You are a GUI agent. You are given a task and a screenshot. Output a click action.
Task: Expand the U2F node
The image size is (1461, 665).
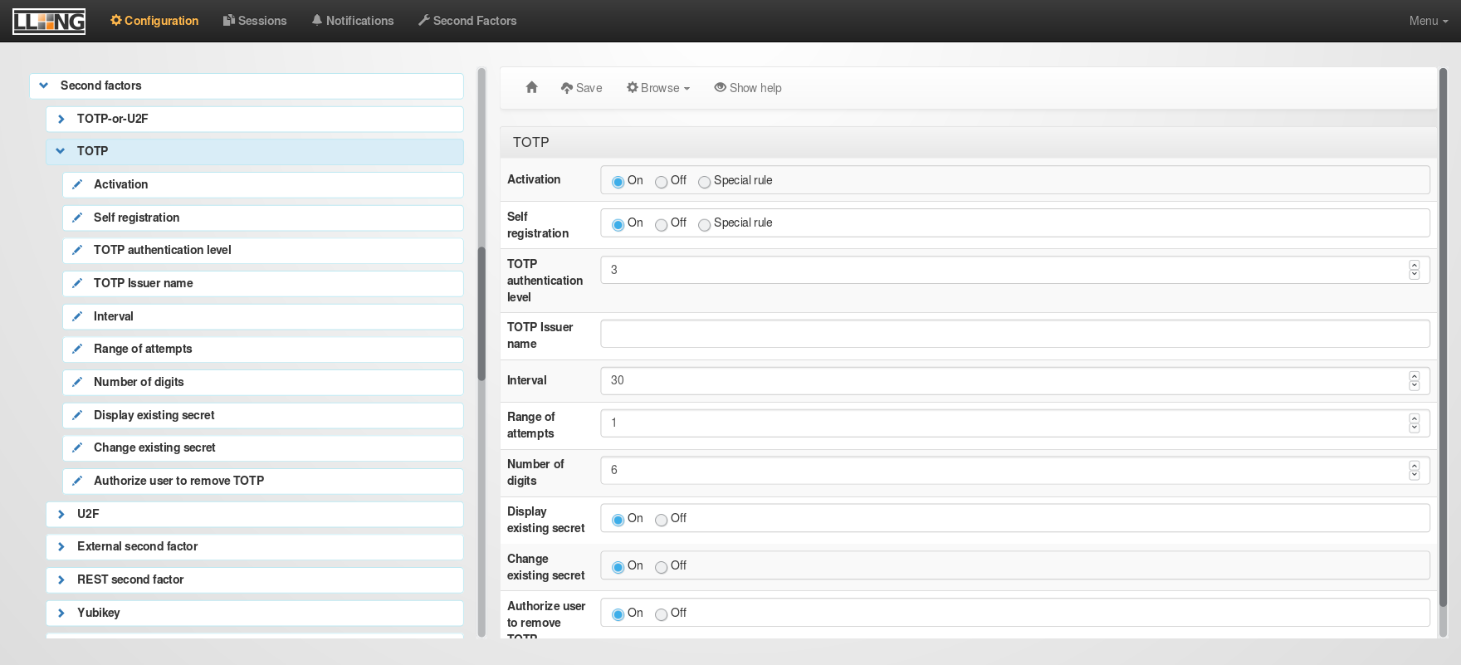tap(61, 514)
